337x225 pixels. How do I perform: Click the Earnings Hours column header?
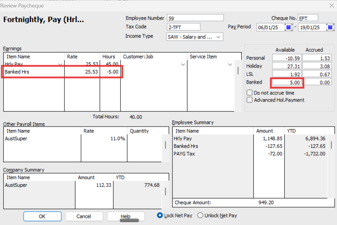click(x=109, y=57)
